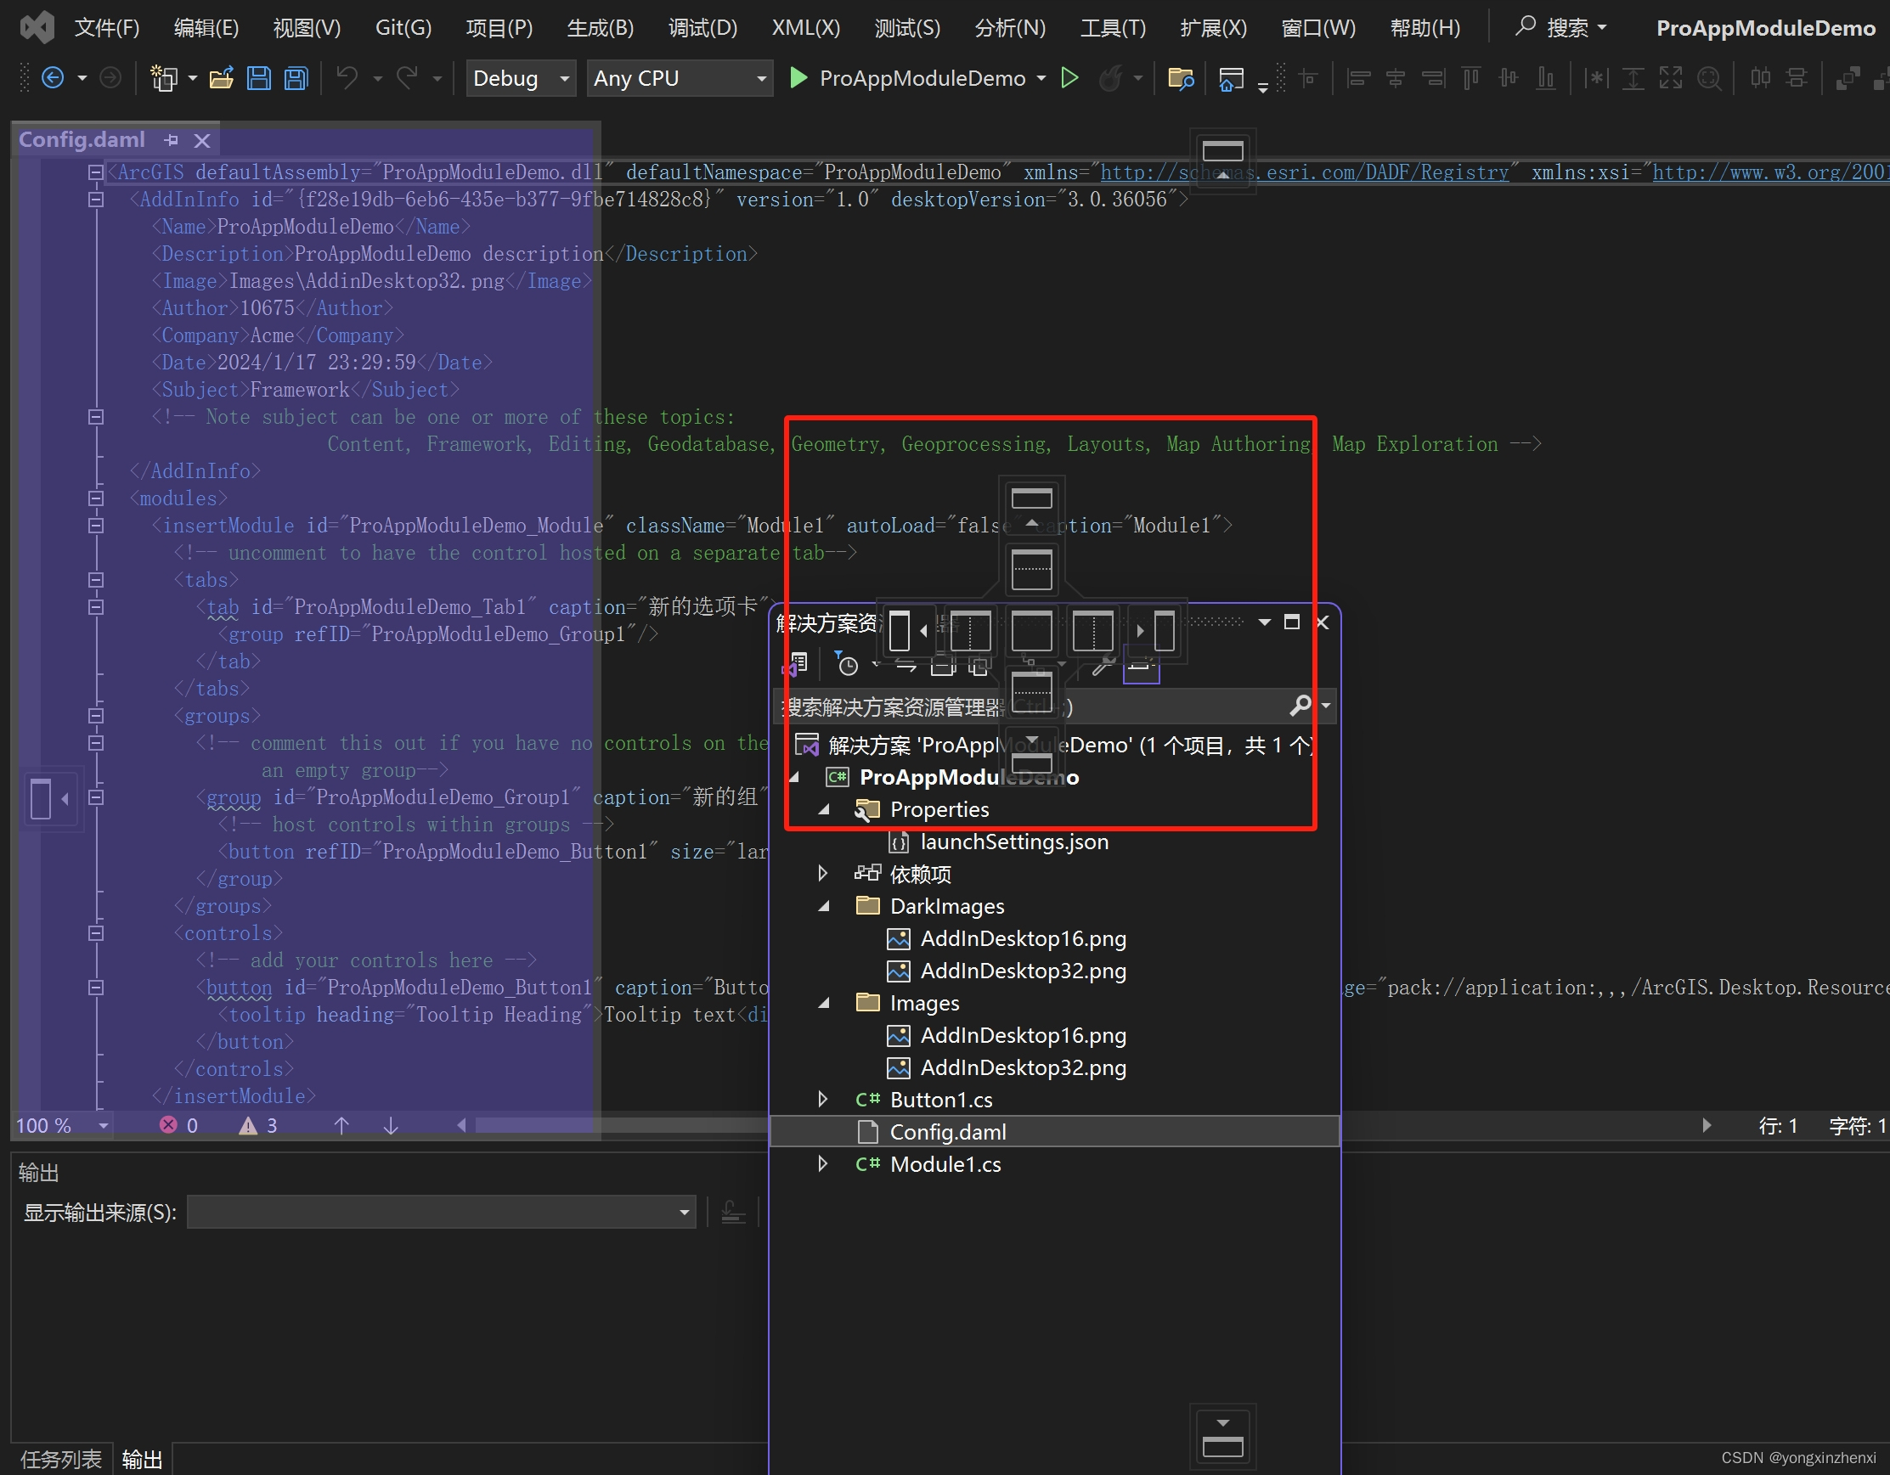Switch to the 任务列表 tab
Screen dimensions: 1890x1475
[x=60, y=1459]
